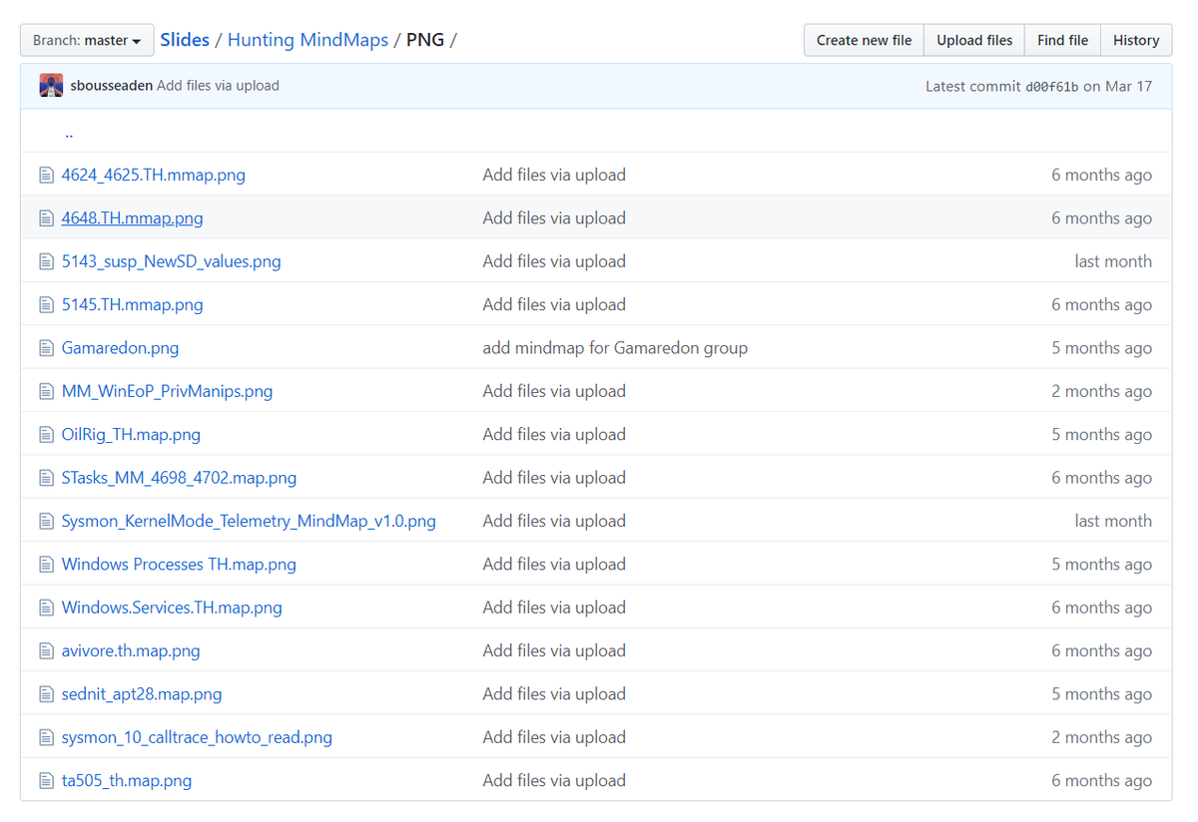1198x822 pixels.
Task: Go up to parent directory (..)
Action: 68,132
